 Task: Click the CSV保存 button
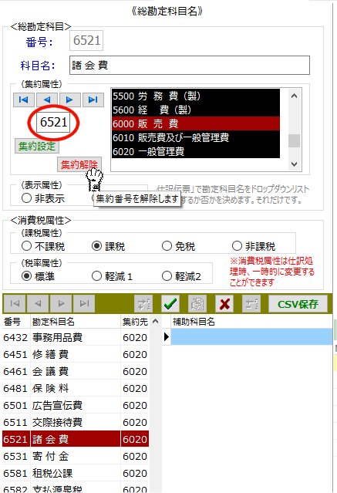tap(298, 304)
